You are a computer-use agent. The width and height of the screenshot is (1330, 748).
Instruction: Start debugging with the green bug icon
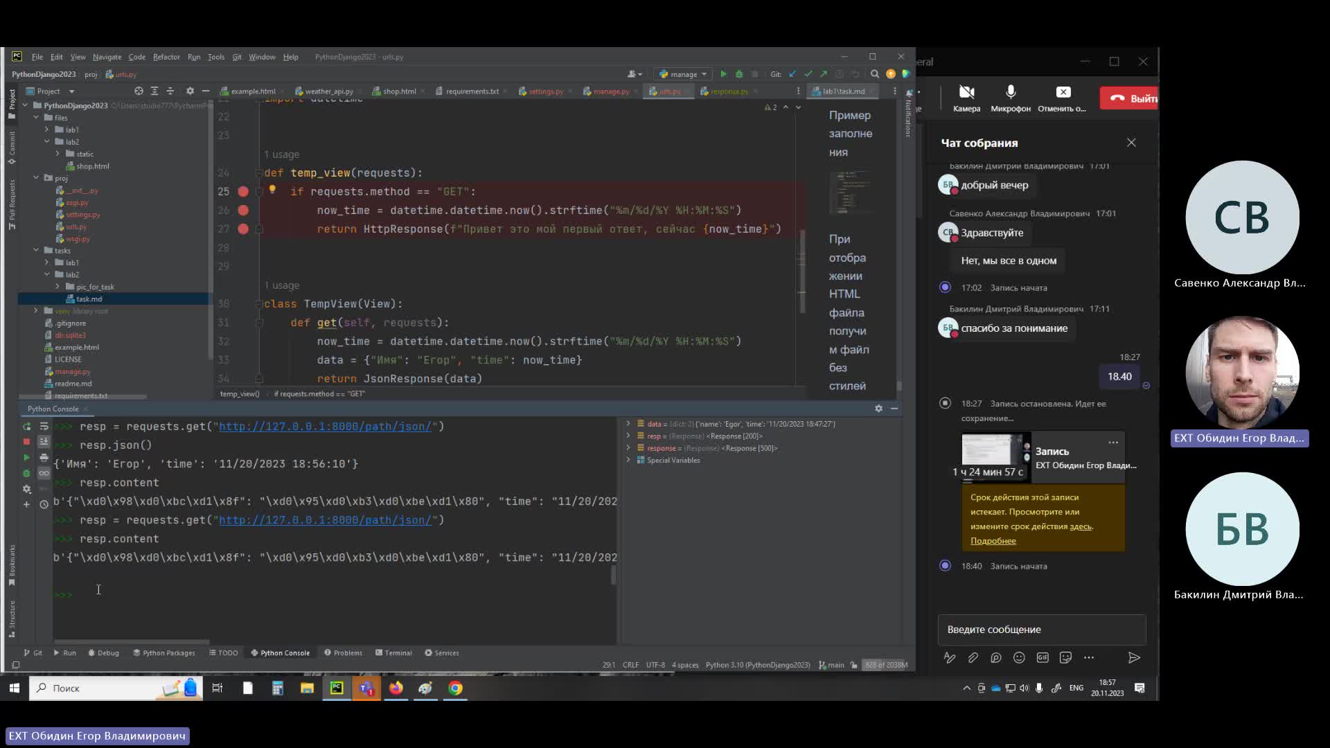click(x=739, y=74)
